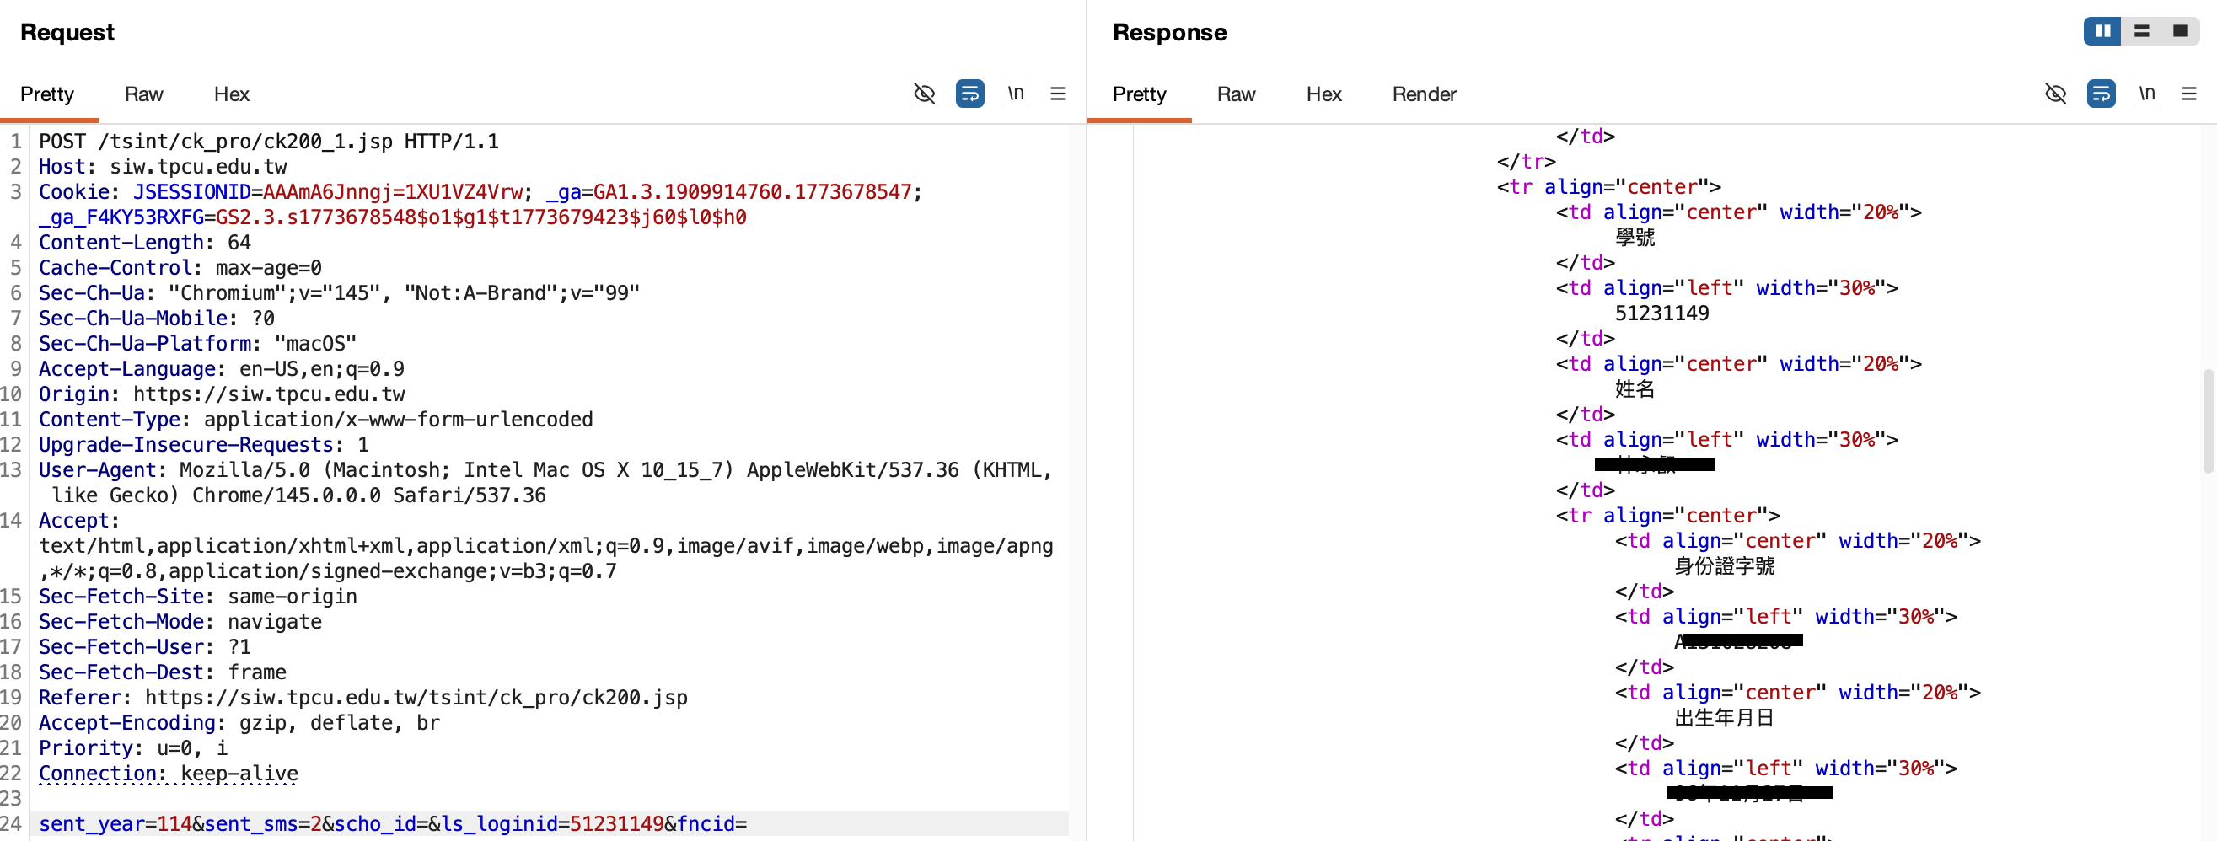Screen dimensions: 2217x841
Task: Show newline characters in Request panel
Action: [x=1016, y=93]
